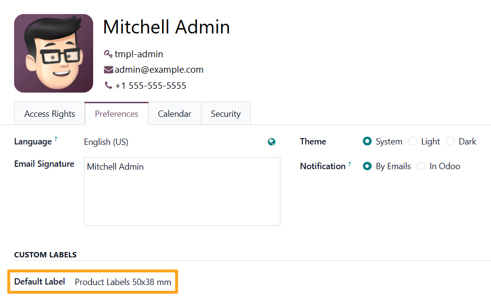Click the key icon next to tmpl-admin

(x=108, y=54)
